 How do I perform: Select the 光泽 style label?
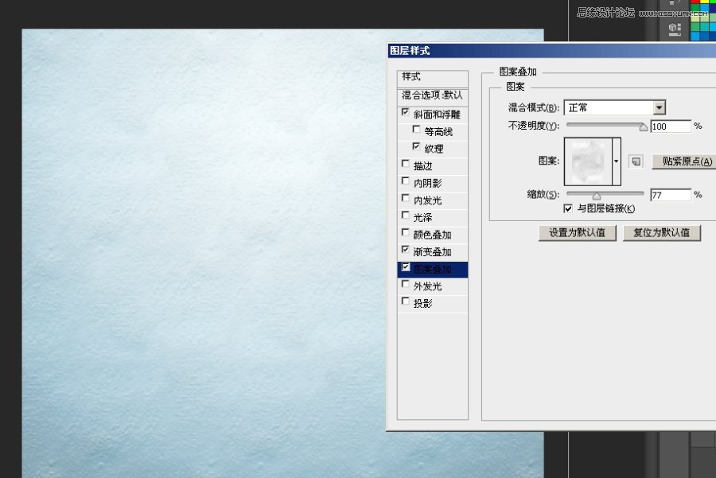tap(423, 218)
